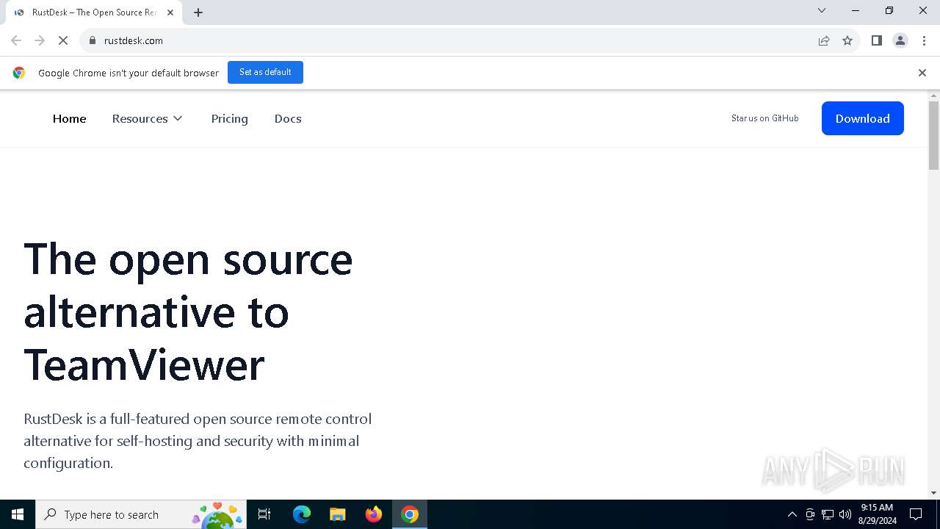The width and height of the screenshot is (940, 529).
Task: Open the taskbar clock and date
Action: tap(877, 514)
